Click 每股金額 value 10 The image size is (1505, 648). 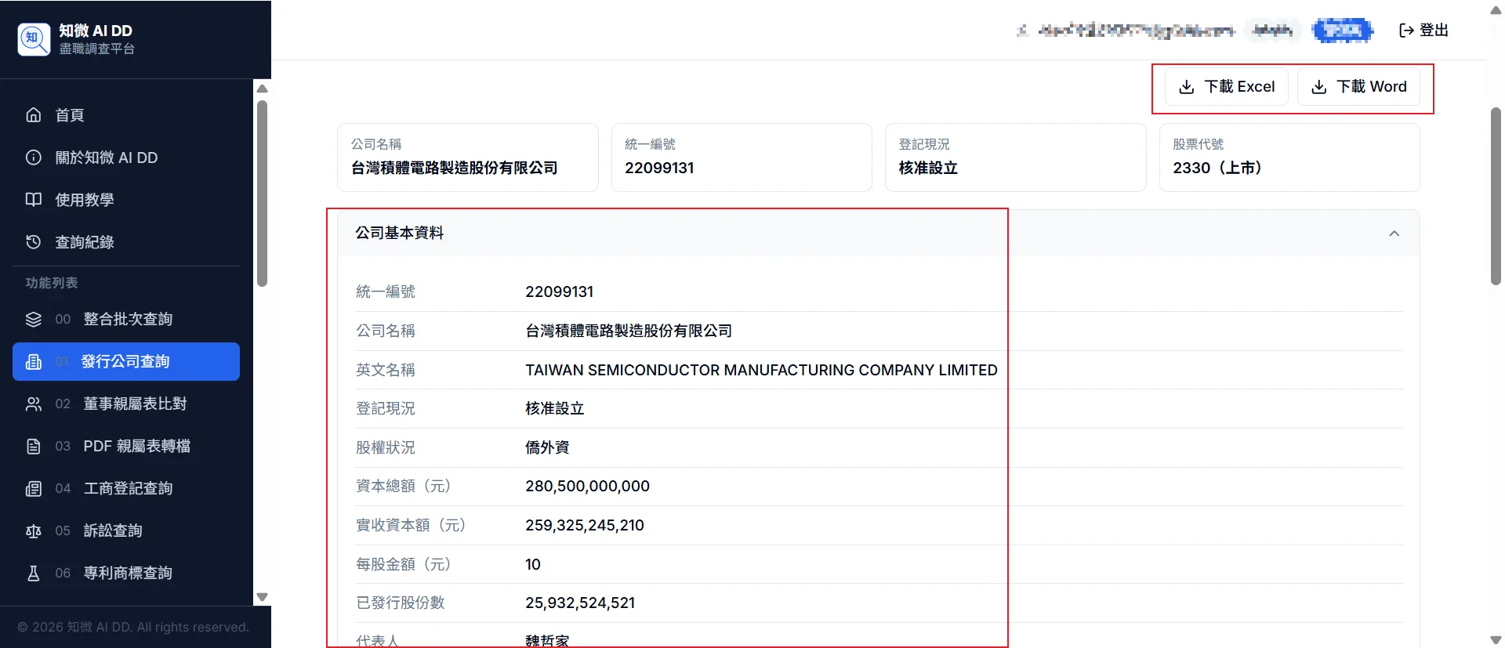pyautogui.click(x=533, y=564)
